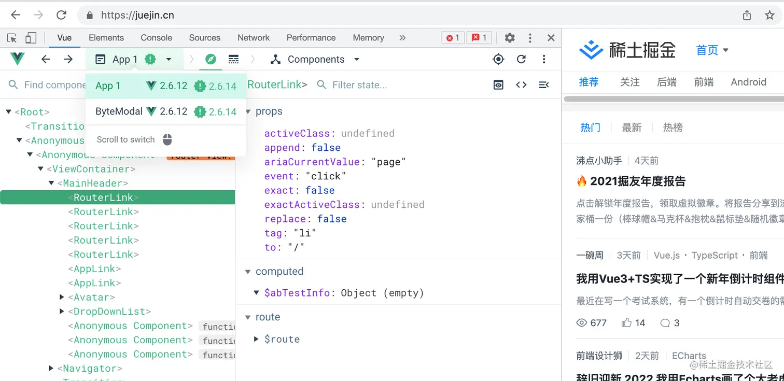Collapse the ViewContainer tree node
Image resolution: width=784 pixels, height=381 pixels.
coord(40,169)
